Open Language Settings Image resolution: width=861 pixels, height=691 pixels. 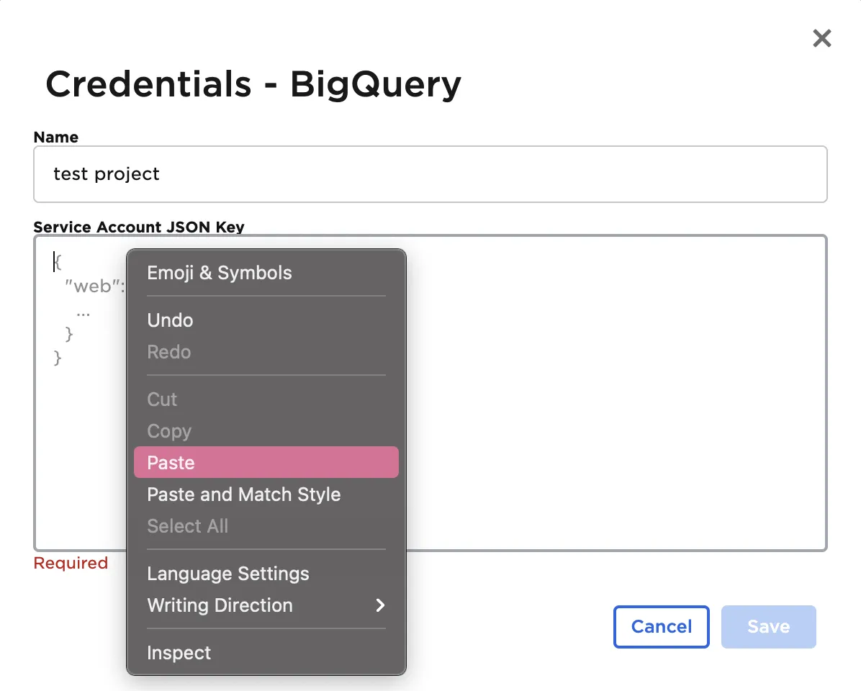click(x=227, y=574)
